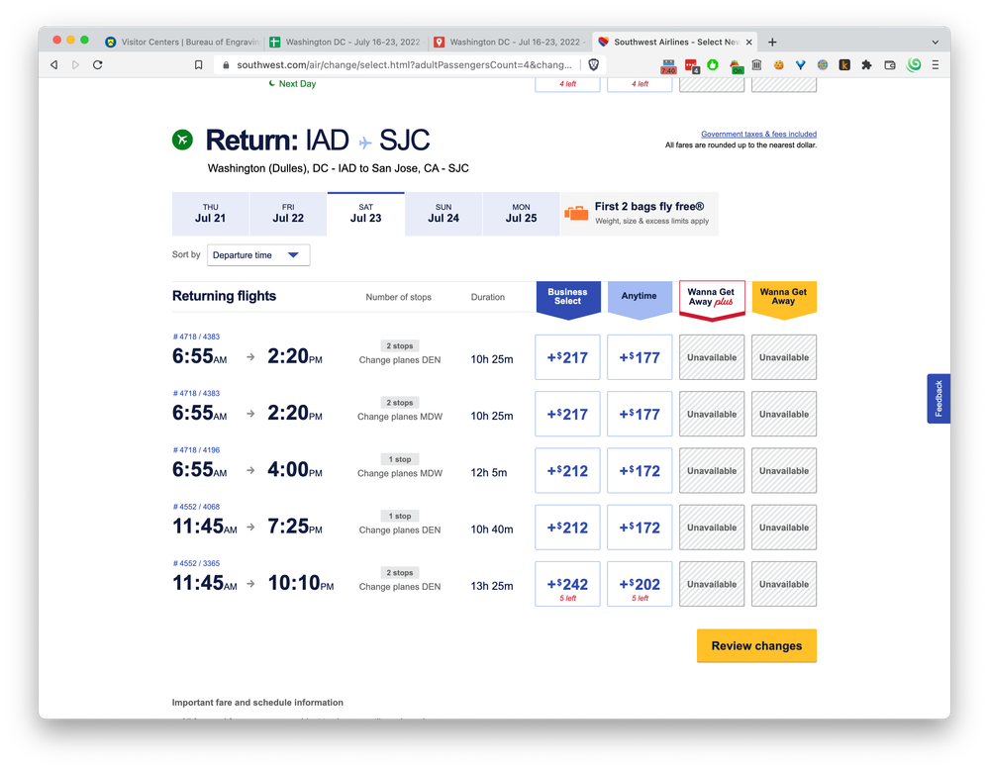
Task: Click the browser forward arrow
Action: pyautogui.click(x=75, y=64)
